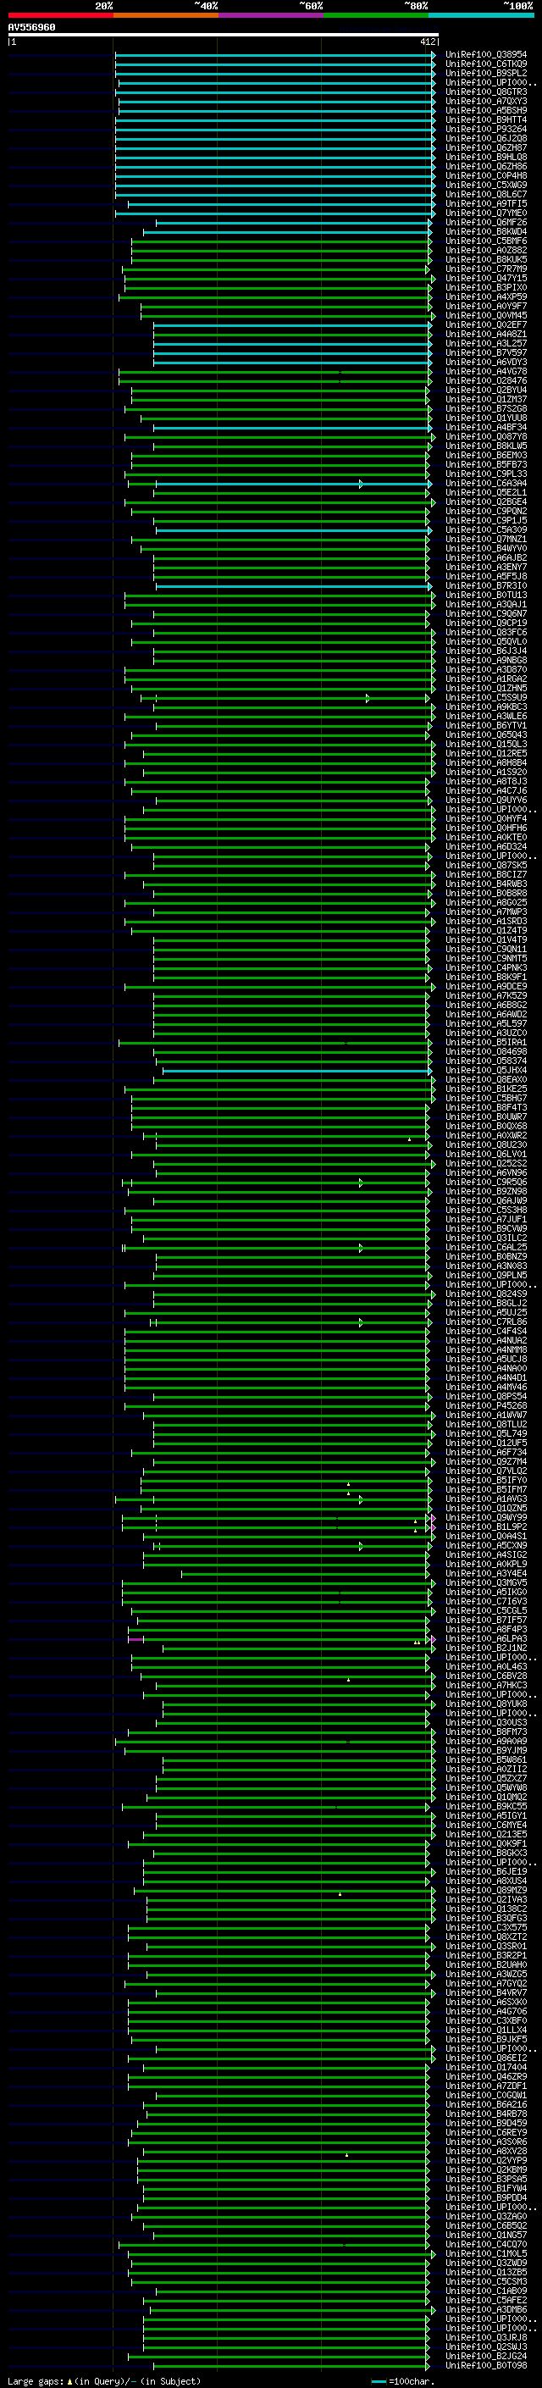Select hit label UniRef100_B0TU13

point(486,596)
